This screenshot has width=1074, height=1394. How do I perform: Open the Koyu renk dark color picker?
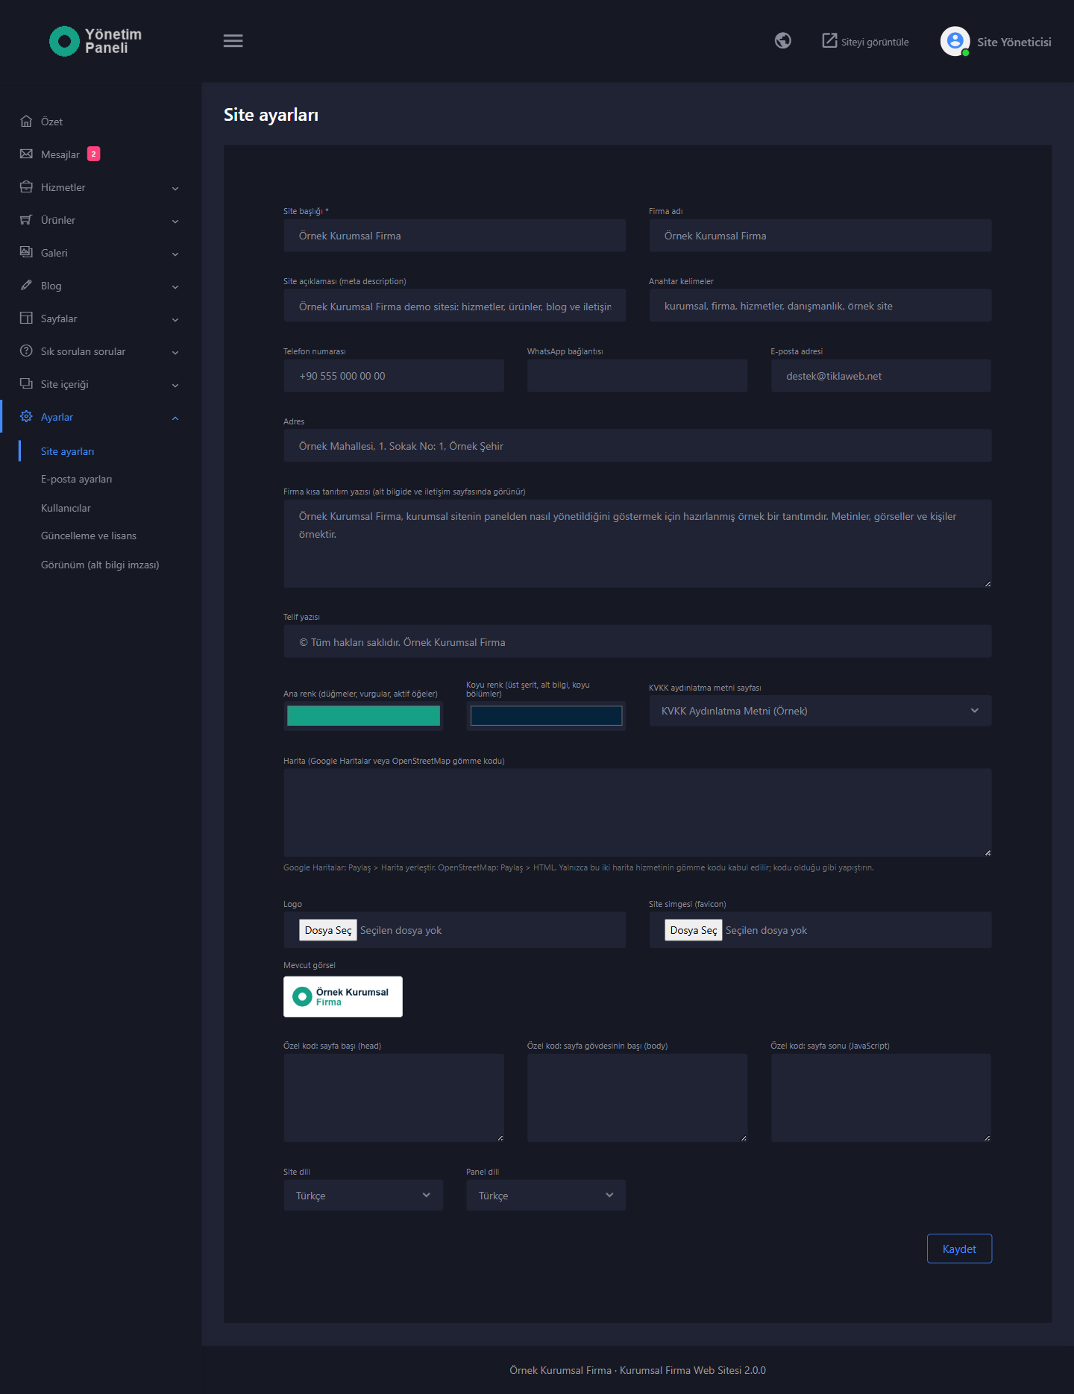pyautogui.click(x=546, y=716)
